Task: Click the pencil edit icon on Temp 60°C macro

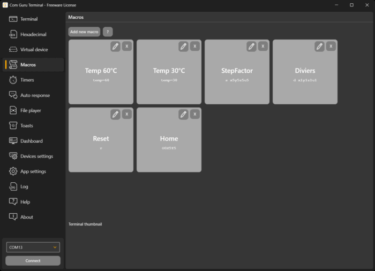Action: tap(116, 47)
